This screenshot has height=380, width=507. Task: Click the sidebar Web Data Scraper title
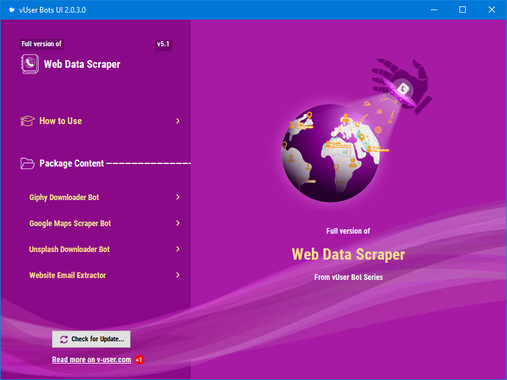point(82,64)
